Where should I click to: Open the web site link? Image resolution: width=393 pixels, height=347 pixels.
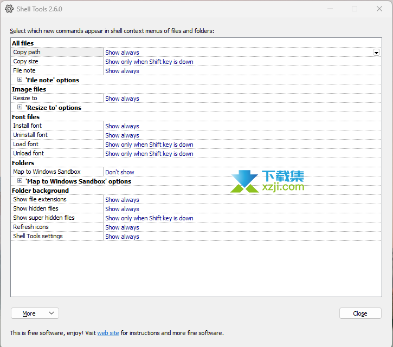pos(108,333)
